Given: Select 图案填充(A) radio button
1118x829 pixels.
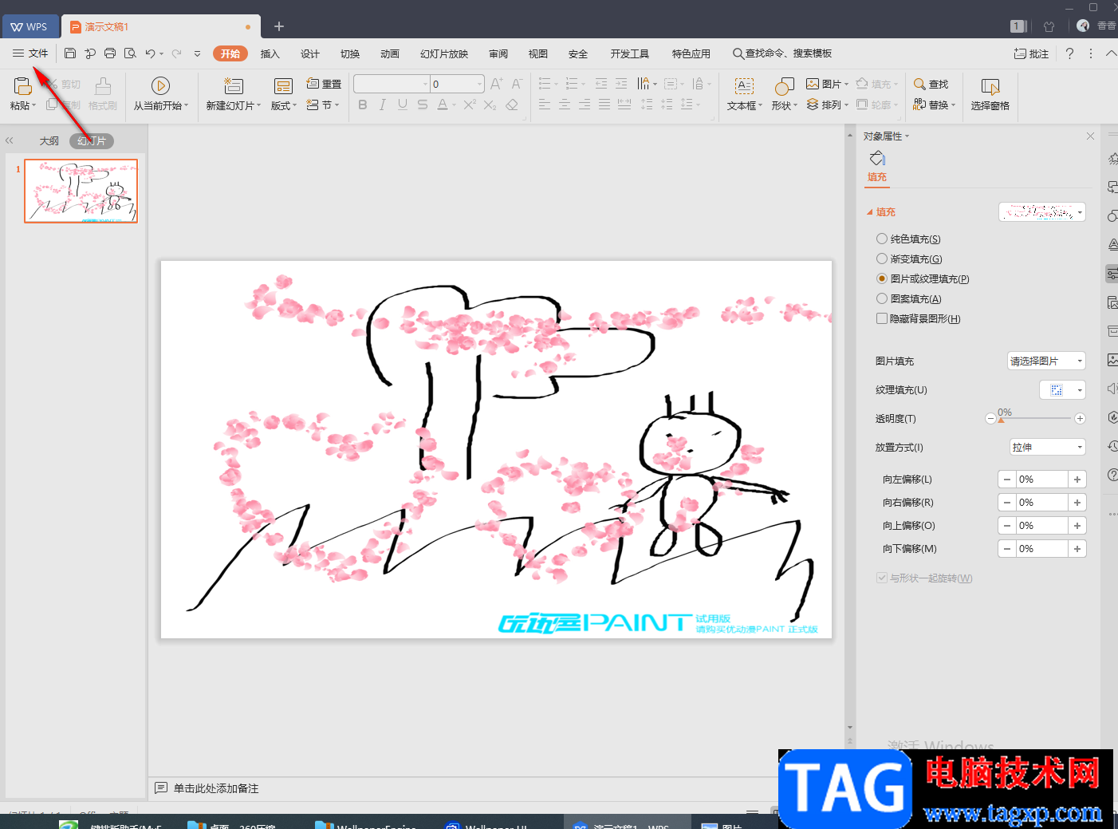Looking at the screenshot, I should click(x=881, y=298).
